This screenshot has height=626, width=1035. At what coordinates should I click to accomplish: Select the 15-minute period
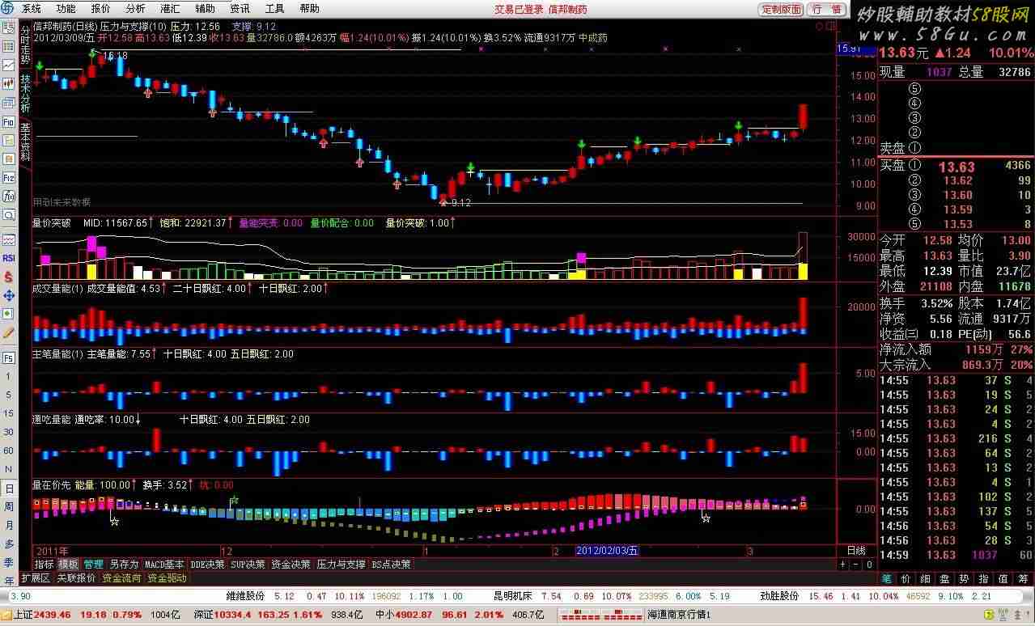click(x=9, y=414)
